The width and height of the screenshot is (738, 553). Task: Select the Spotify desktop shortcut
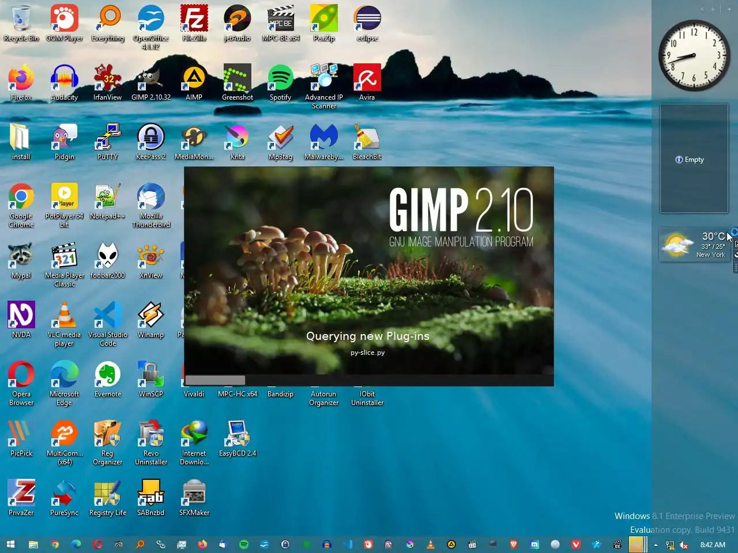coord(281,82)
